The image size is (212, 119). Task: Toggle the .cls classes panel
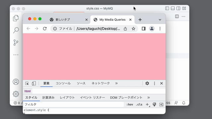click(139, 104)
